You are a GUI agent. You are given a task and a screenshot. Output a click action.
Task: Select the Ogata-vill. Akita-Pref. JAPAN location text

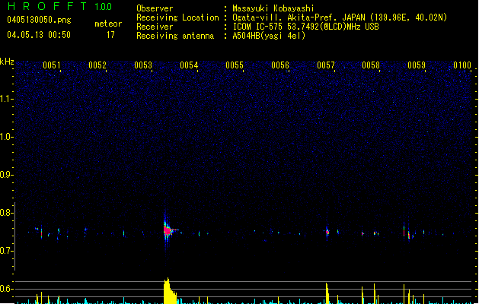coord(340,17)
